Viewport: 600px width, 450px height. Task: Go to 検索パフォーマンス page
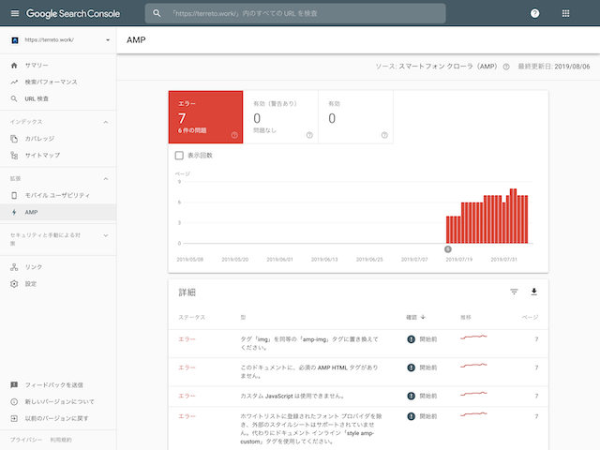point(51,82)
